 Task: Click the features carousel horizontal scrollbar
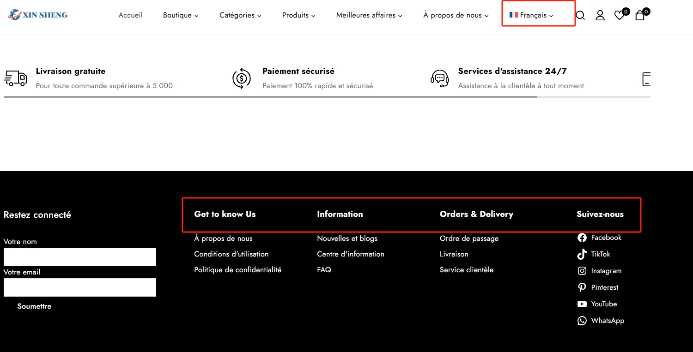click(327, 97)
